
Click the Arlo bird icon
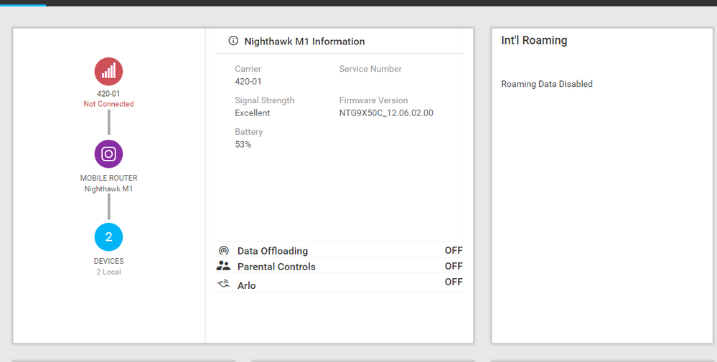[224, 285]
